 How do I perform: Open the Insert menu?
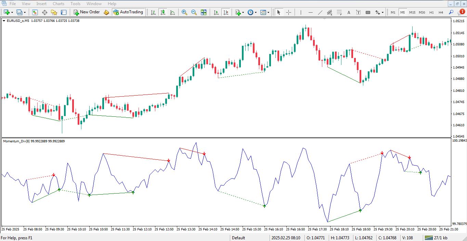tap(41, 4)
